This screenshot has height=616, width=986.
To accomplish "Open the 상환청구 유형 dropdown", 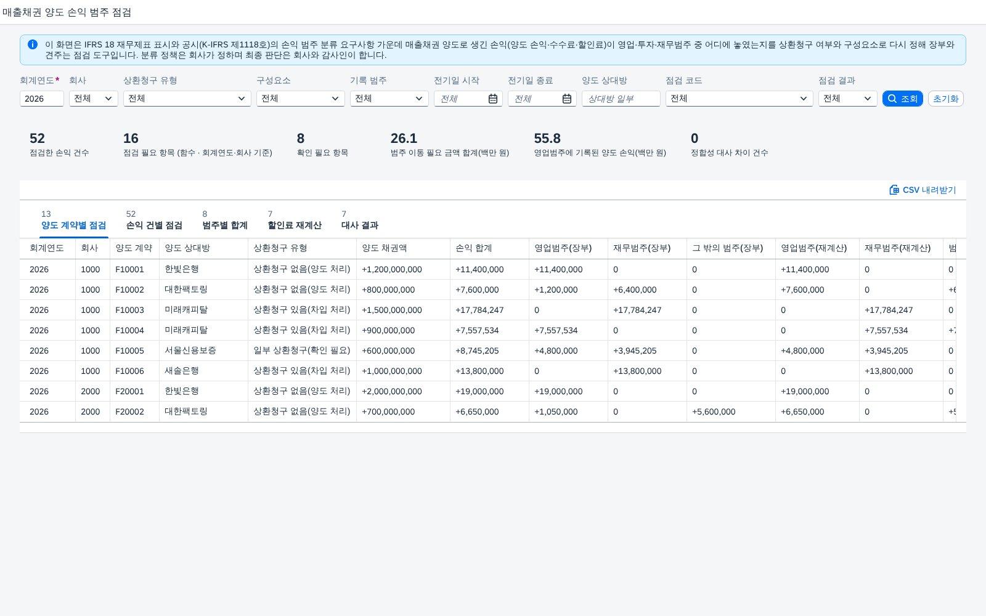I will coord(187,99).
